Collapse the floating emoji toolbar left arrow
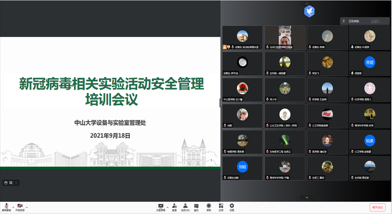392x214 pixels. pyautogui.click(x=16, y=183)
